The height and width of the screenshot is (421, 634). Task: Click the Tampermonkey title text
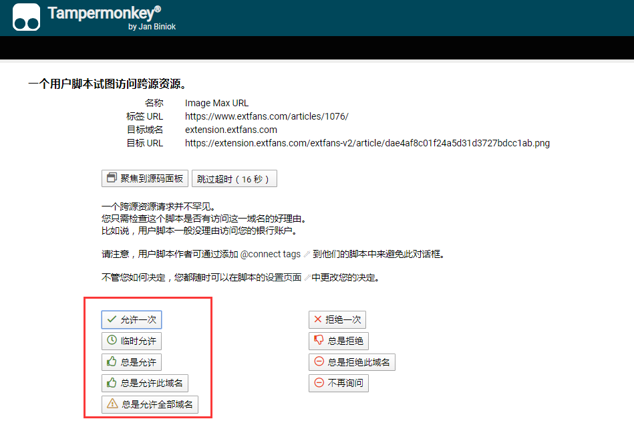pos(104,13)
